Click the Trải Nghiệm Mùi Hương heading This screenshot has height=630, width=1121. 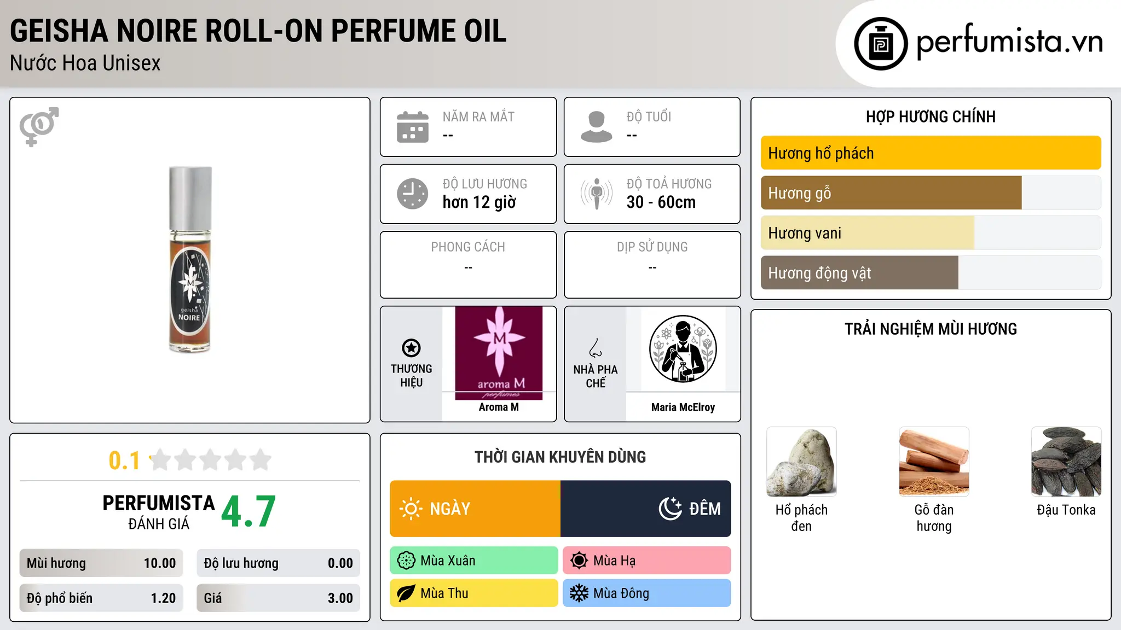pos(931,329)
